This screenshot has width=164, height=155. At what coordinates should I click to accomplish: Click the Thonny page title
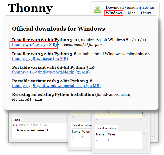tap(30, 8)
